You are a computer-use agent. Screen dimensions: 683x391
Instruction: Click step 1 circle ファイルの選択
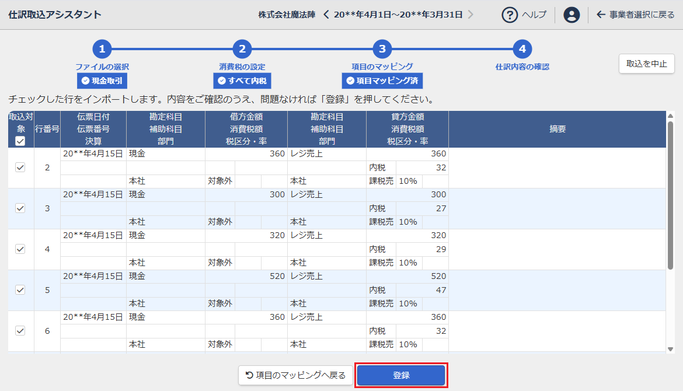click(102, 49)
